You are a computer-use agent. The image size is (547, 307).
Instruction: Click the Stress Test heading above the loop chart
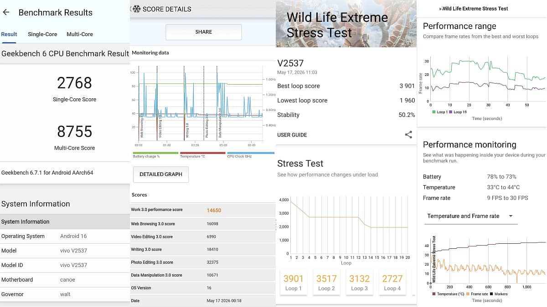[300, 163]
